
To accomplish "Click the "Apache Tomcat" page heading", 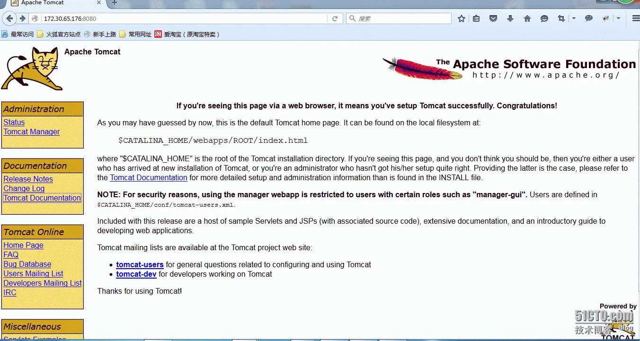I will point(92,52).
